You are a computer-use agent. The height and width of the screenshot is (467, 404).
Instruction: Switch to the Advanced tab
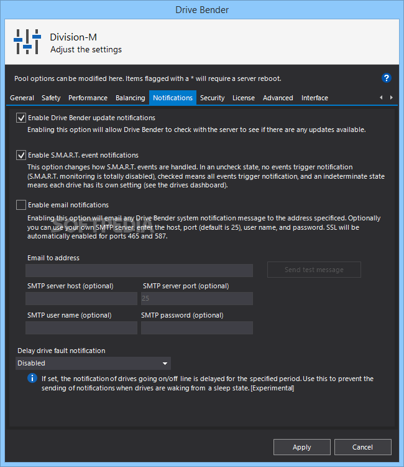click(278, 98)
